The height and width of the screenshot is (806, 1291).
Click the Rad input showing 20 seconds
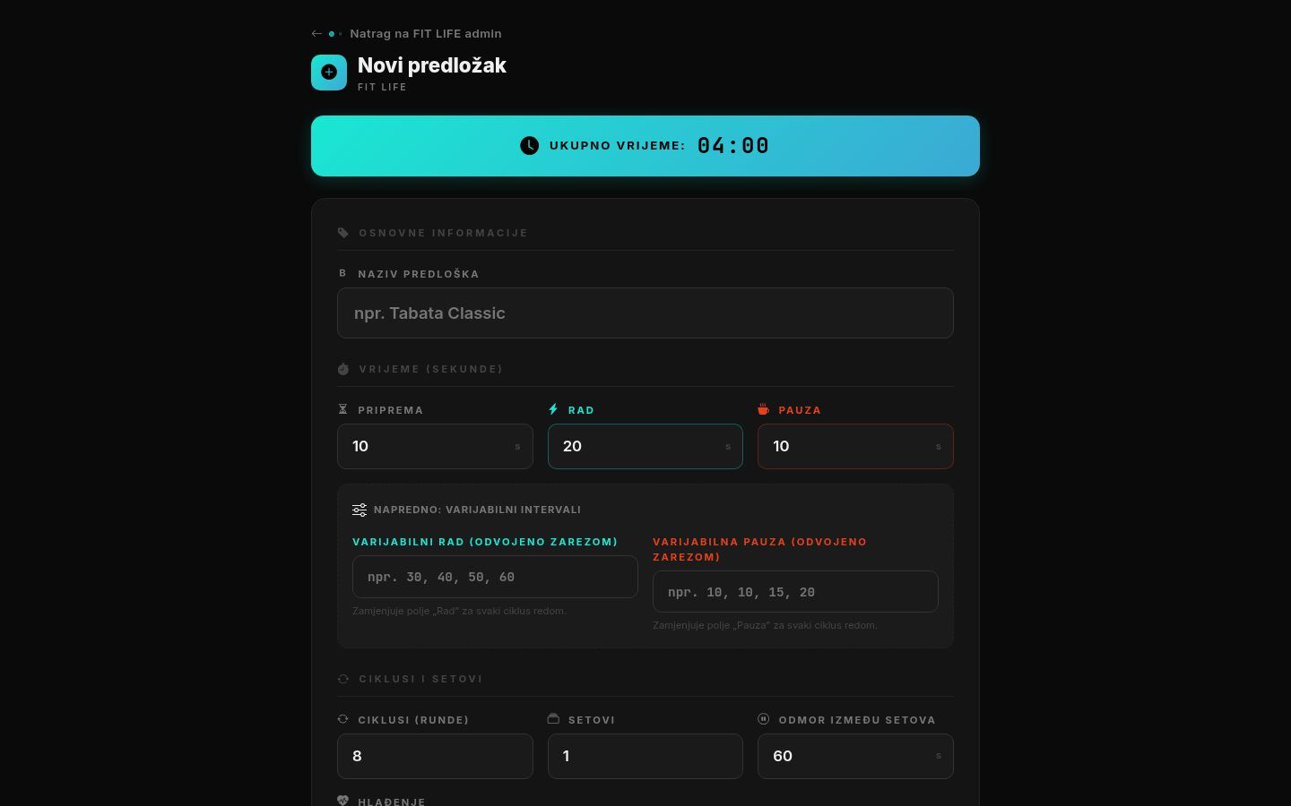pyautogui.click(x=645, y=446)
